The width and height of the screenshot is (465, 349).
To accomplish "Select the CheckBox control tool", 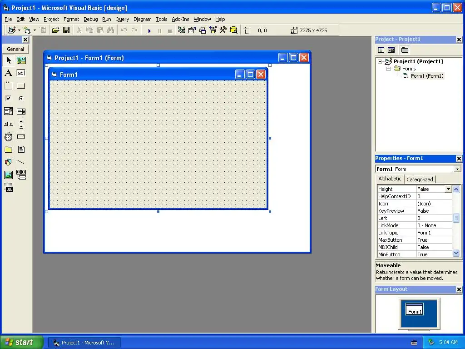I will click(x=9, y=98).
